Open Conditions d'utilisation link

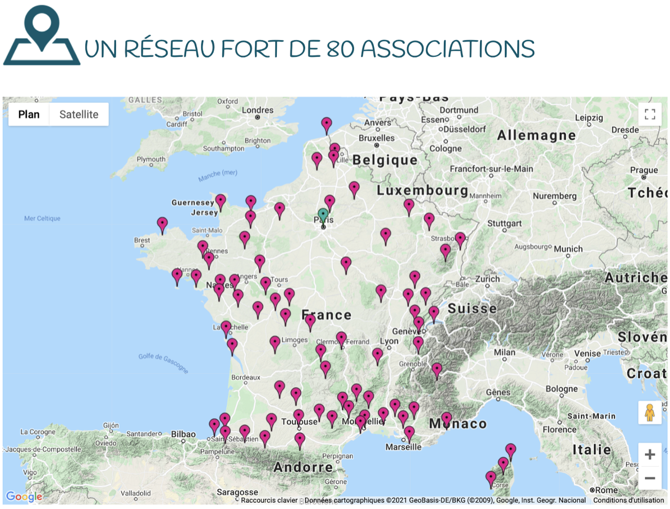tap(628, 501)
